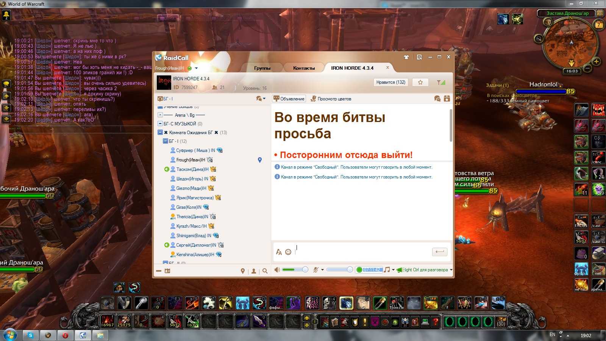The height and width of the screenshot is (341, 606).
Task: Select user Ярик(Магистрочка)
Action: (195, 198)
